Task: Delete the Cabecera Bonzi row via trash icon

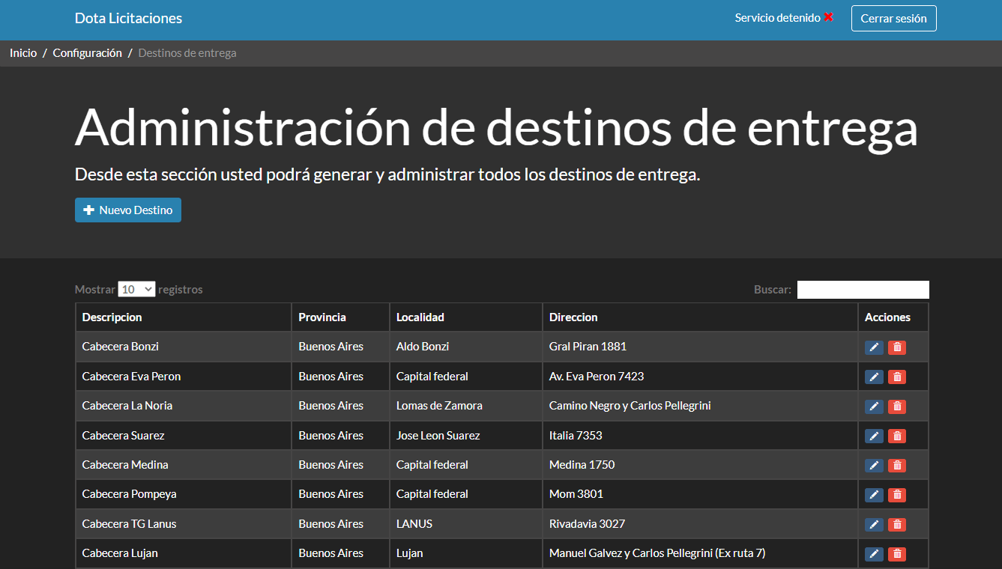Action: [897, 347]
